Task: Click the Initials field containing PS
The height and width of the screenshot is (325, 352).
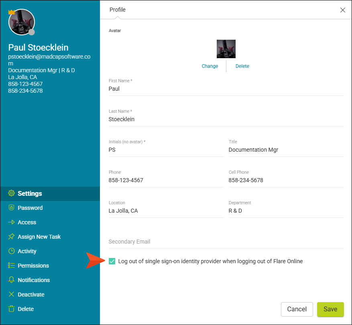Action: (166, 150)
